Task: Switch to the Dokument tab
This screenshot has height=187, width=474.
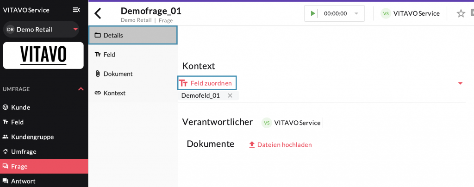Action: click(x=118, y=74)
